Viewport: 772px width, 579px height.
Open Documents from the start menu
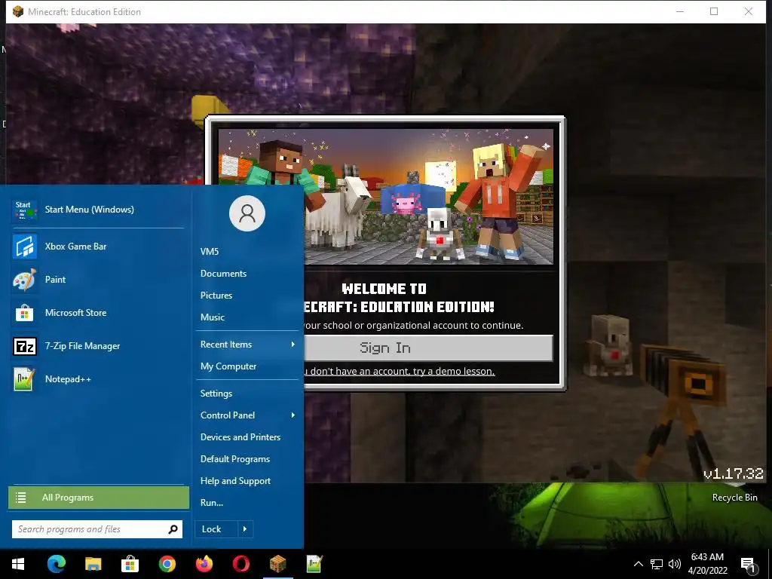pos(223,274)
